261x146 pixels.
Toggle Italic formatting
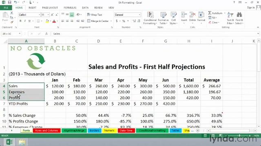pyautogui.click(x=25, y=21)
